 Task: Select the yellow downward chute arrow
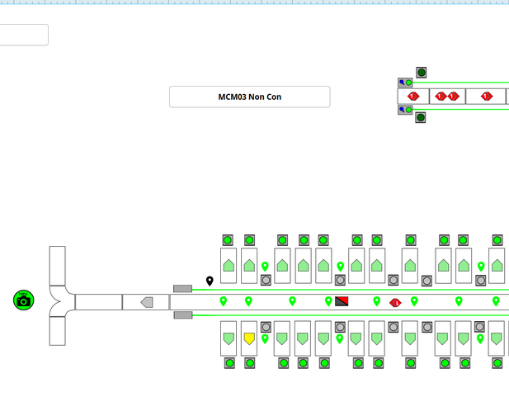pos(249,338)
